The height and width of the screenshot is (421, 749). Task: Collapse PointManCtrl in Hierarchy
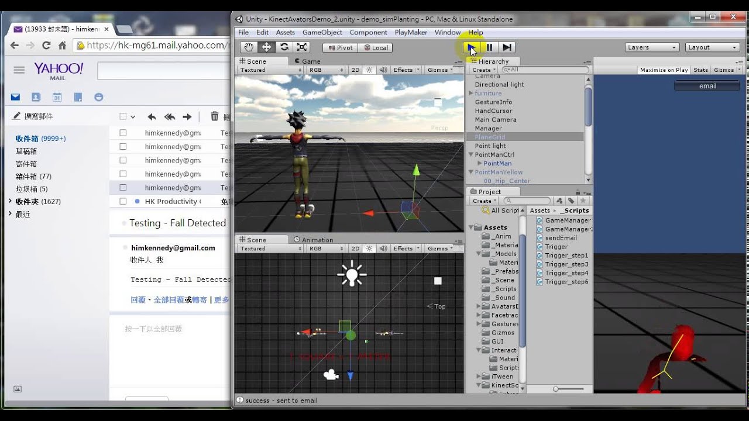[x=471, y=155]
